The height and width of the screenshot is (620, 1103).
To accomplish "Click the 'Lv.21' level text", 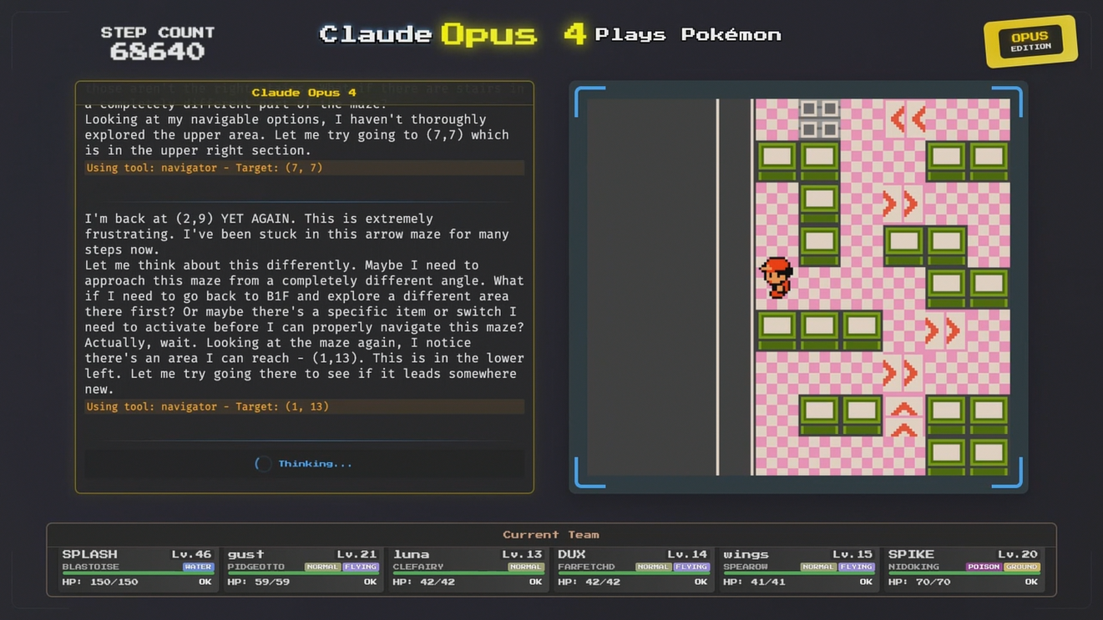I will (x=357, y=554).
